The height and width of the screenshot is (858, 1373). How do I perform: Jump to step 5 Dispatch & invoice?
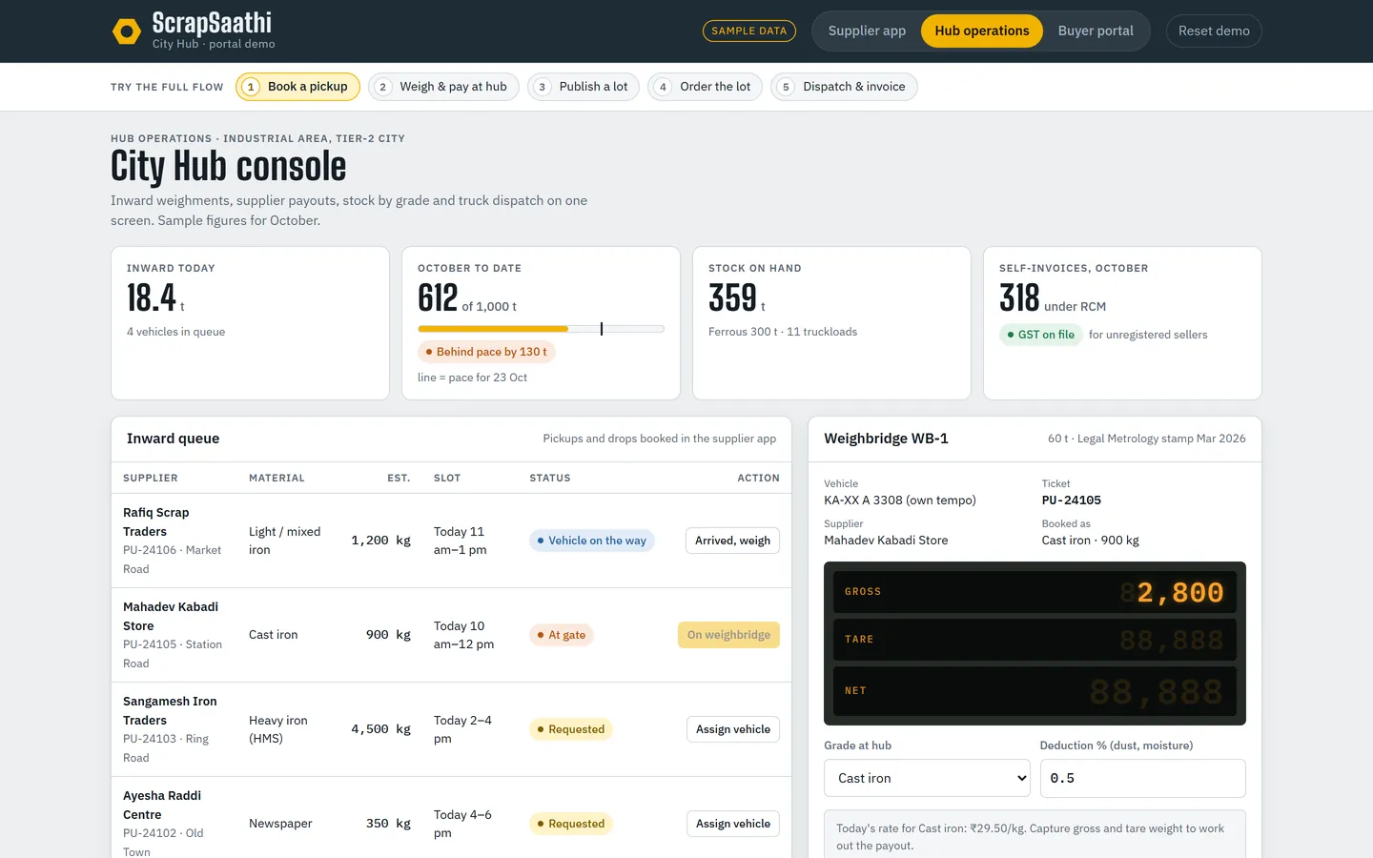coord(844,87)
